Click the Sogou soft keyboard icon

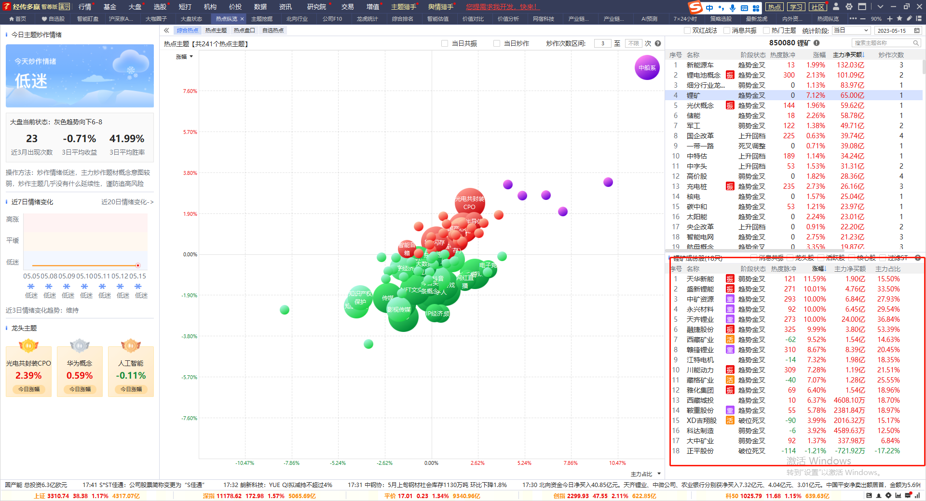coord(744,8)
